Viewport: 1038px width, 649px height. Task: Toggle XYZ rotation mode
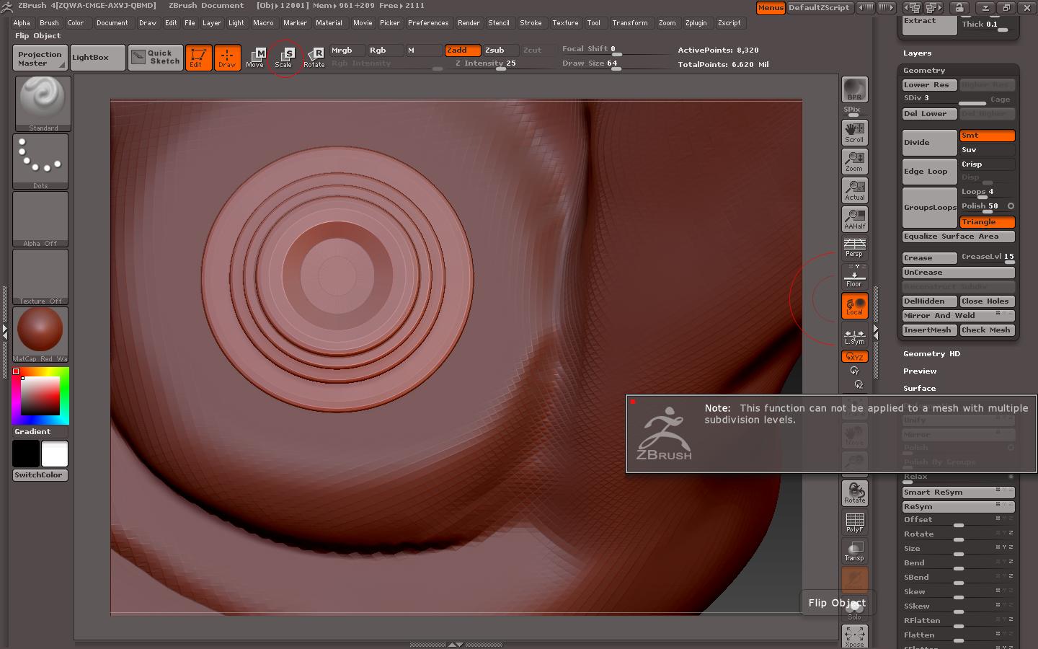point(855,356)
